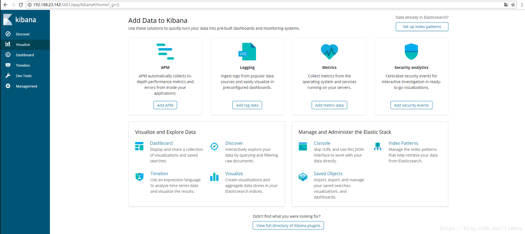Reload the page with refresh icon
Image resolution: width=525 pixels, height=234 pixels.
(21, 5)
